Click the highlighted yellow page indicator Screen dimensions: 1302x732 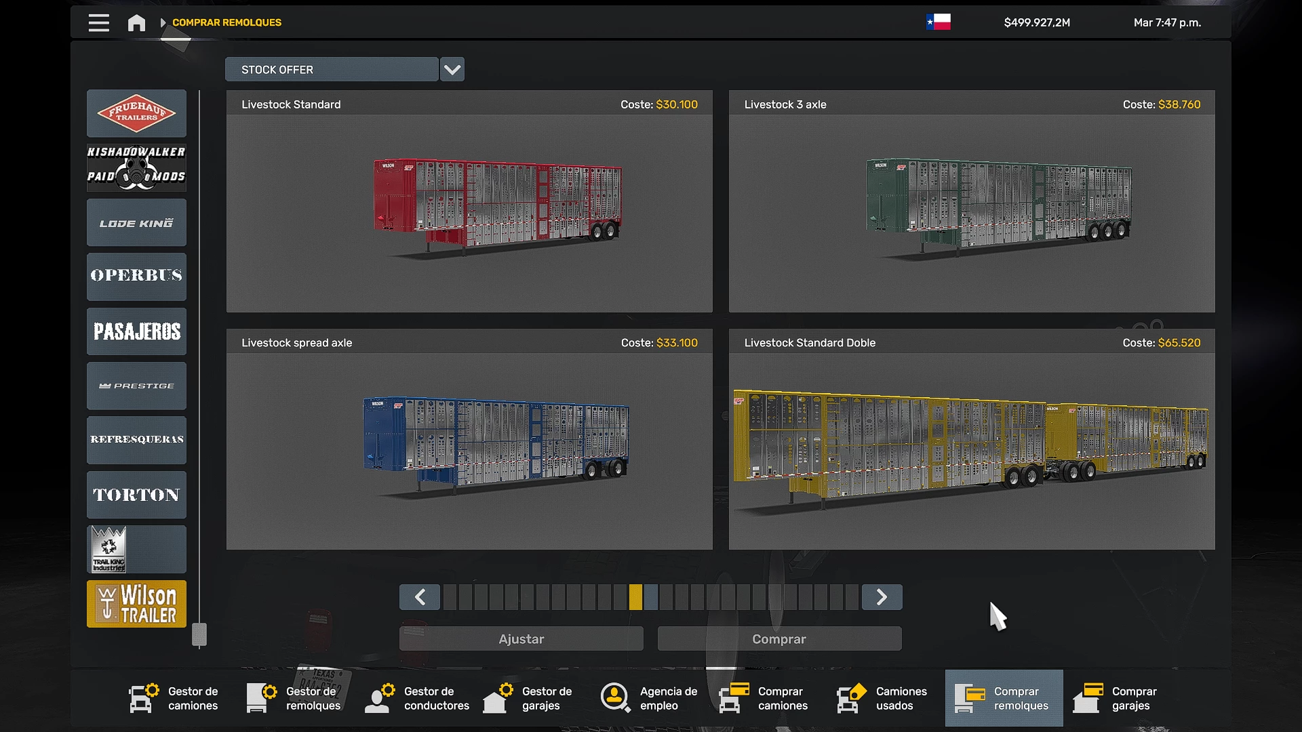(635, 597)
